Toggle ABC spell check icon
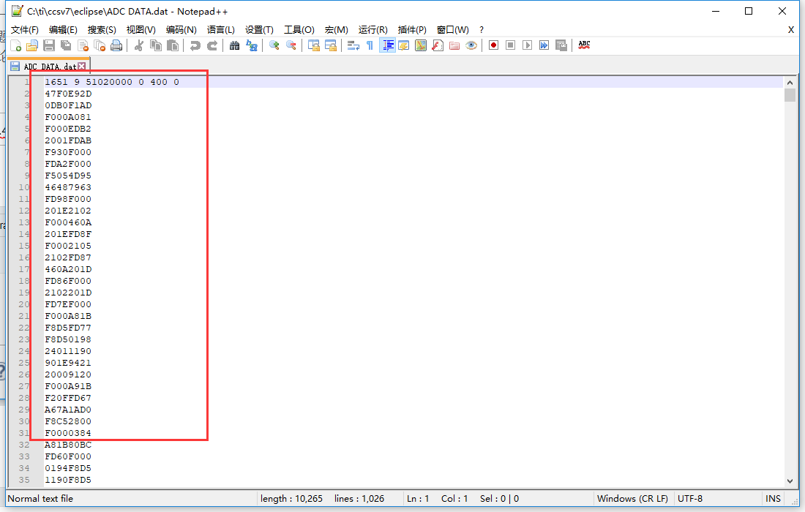The width and height of the screenshot is (805, 512). point(584,45)
